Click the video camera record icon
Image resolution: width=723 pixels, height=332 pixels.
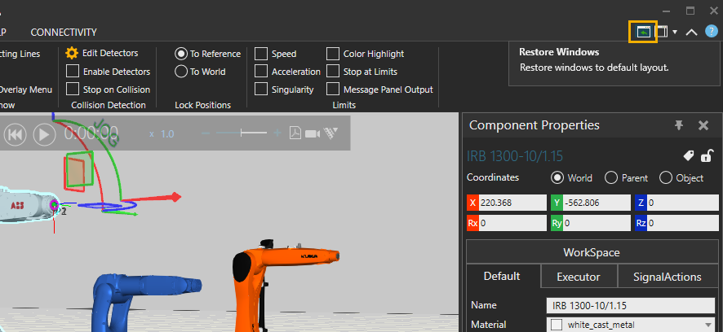tap(312, 133)
